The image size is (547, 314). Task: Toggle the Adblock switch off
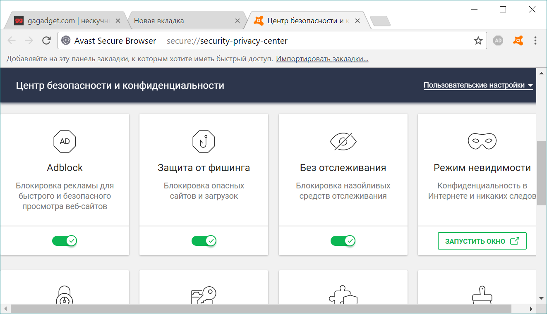pyautogui.click(x=65, y=240)
